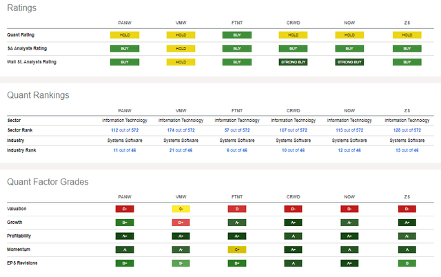Select the 'SA Analysts Rating' row label
Image resolution: width=441 pixels, height=277 pixels.
pyautogui.click(x=27, y=48)
